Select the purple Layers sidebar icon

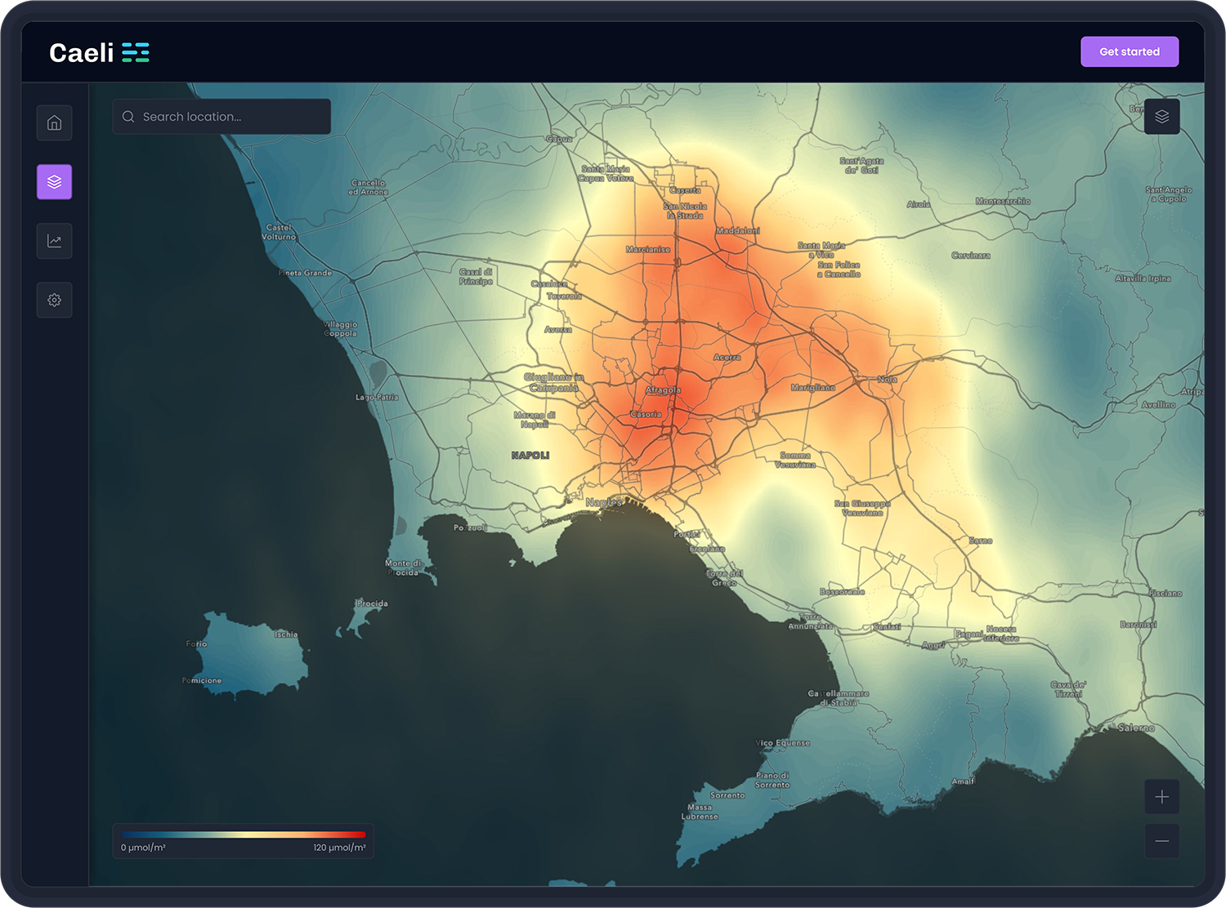[x=54, y=181]
